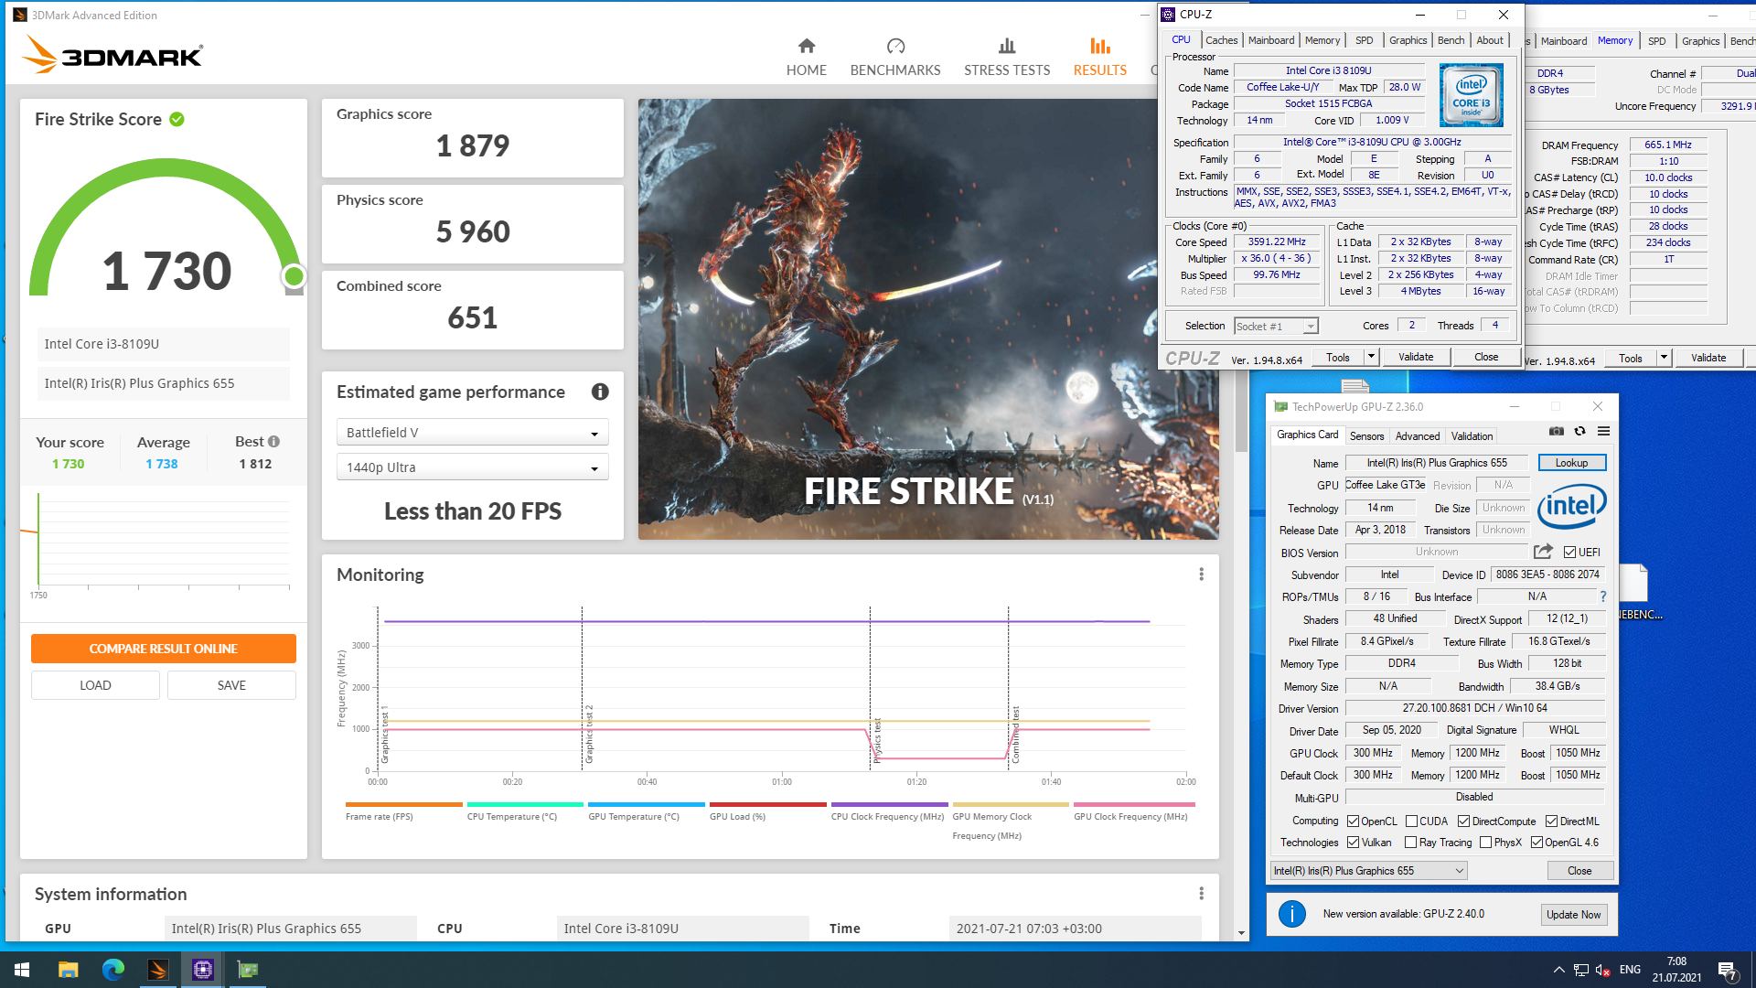The width and height of the screenshot is (1756, 988).
Task: Click the 3DMark logo
Action: pos(112,54)
